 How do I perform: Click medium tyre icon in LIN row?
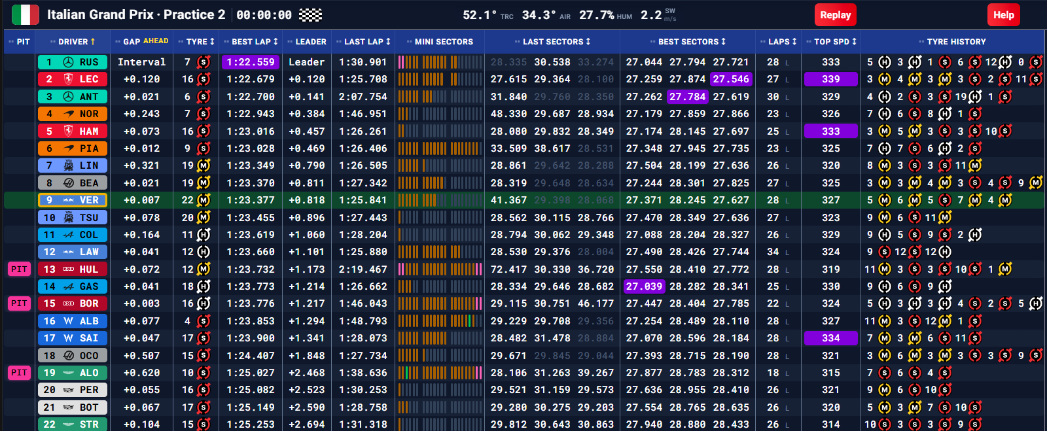click(x=204, y=165)
